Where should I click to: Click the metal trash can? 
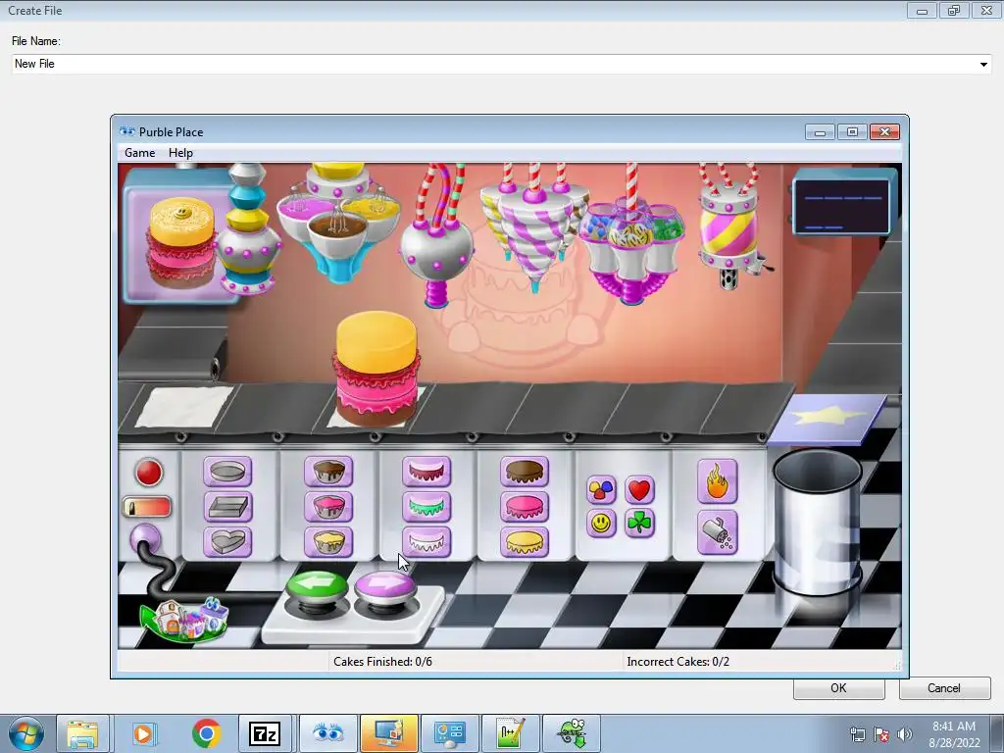(817, 522)
